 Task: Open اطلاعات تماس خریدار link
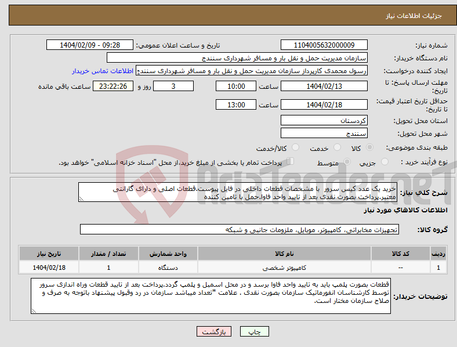tap(103, 71)
